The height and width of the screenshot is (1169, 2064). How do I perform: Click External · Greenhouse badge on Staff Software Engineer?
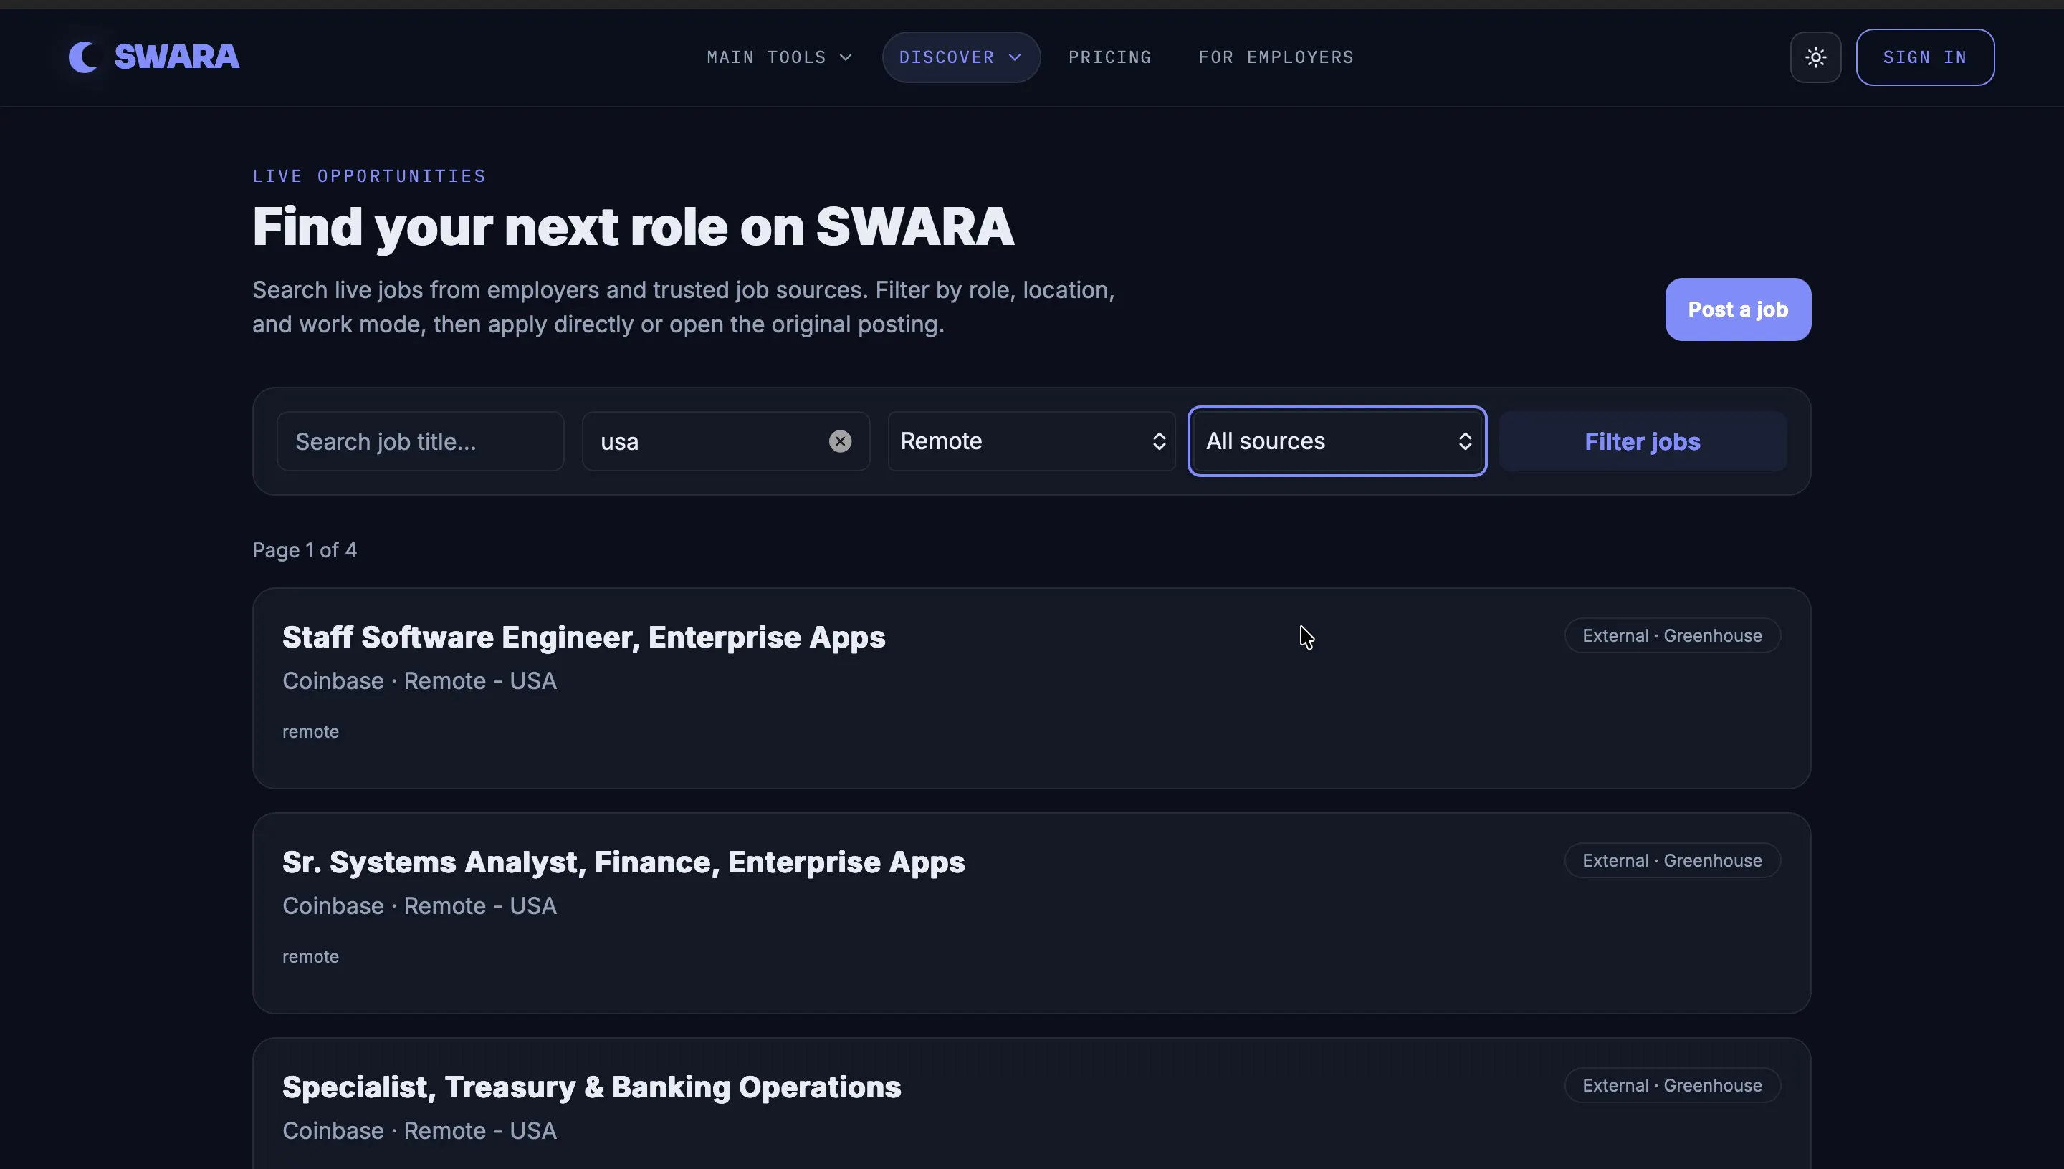coord(1672,636)
